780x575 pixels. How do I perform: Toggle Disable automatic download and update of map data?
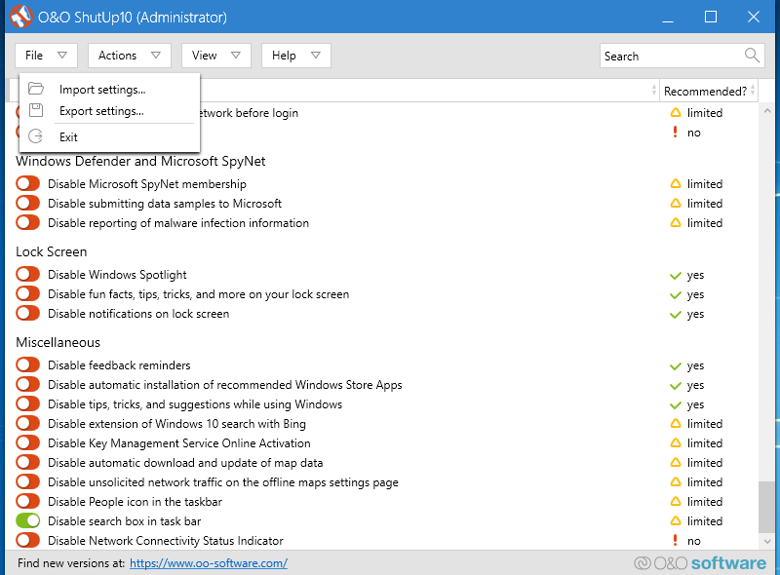(28, 462)
